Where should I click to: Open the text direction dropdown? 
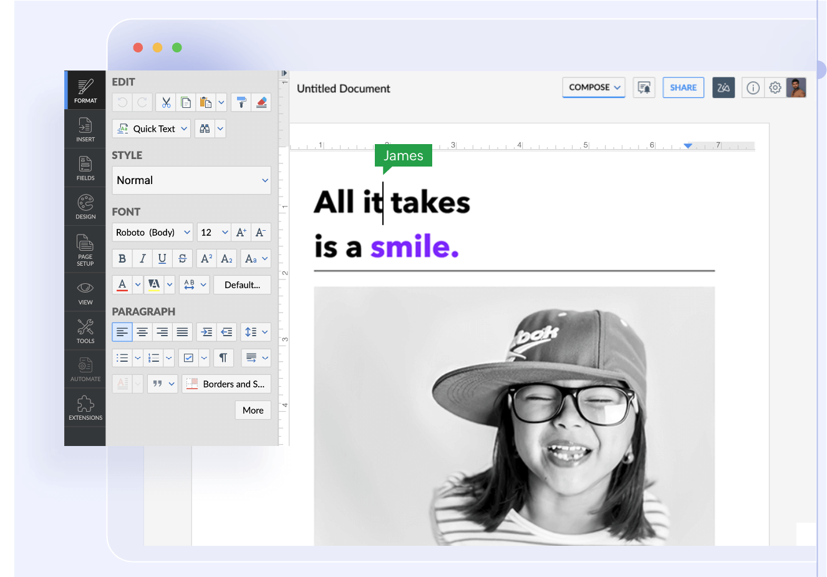pyautogui.click(x=256, y=358)
